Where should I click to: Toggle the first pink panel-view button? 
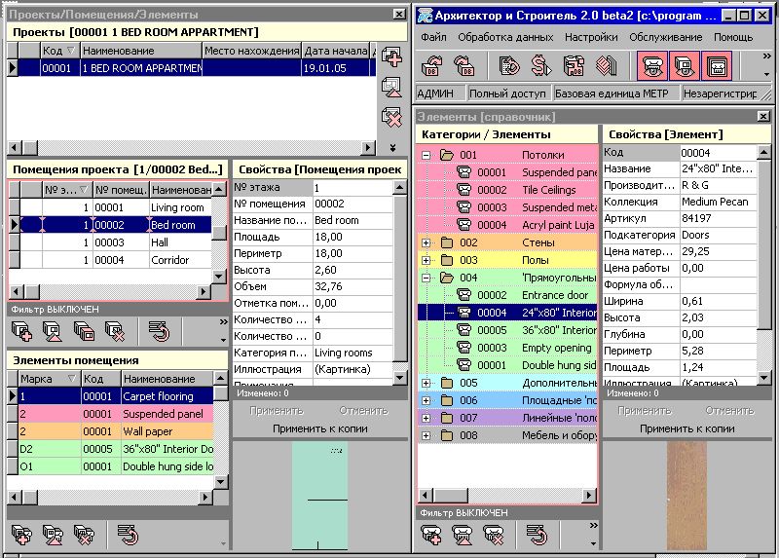(651, 66)
